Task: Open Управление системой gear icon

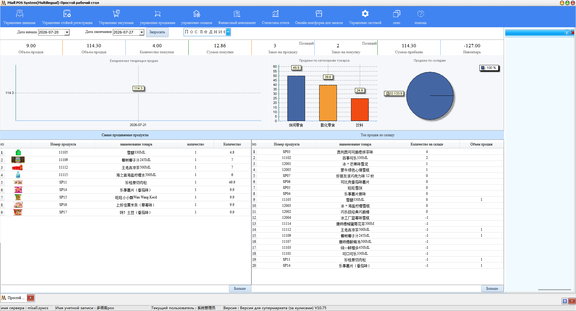Action: click(365, 14)
